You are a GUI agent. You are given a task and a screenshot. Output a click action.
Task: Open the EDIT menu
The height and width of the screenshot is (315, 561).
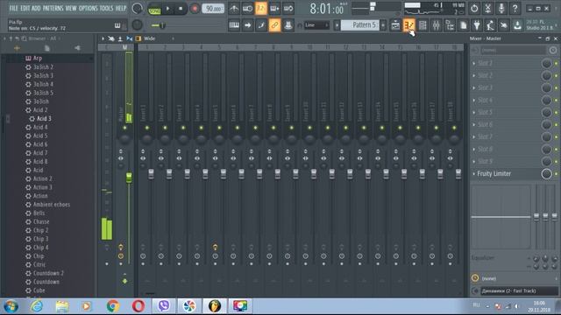pyautogui.click(x=25, y=8)
